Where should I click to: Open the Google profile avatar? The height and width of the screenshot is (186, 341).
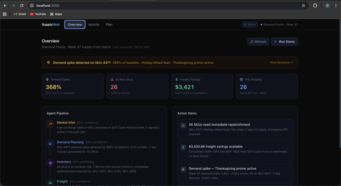point(327,5)
